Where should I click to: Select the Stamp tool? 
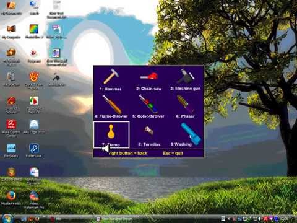click(111, 134)
